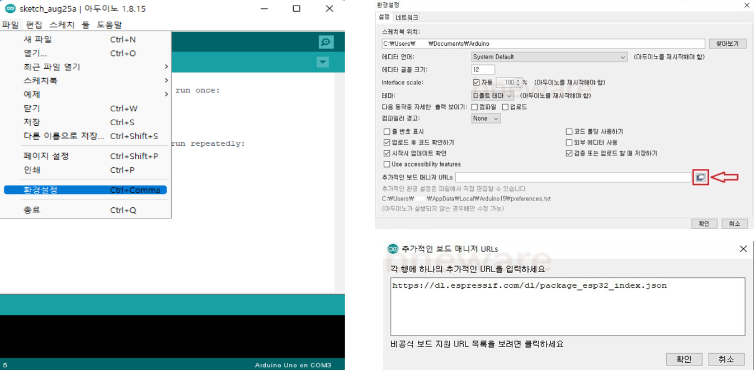Screen dimensions: 754x370
Task: Toggle 검증 또는 업로드 할 때 저장하기
Action: click(x=569, y=153)
